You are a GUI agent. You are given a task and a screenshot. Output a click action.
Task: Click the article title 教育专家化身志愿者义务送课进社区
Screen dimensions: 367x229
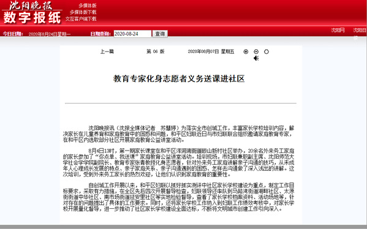tap(179, 78)
